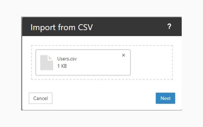The image size is (203, 127).
Task: Delete the attached Users.csv upload
Action: [x=124, y=55]
